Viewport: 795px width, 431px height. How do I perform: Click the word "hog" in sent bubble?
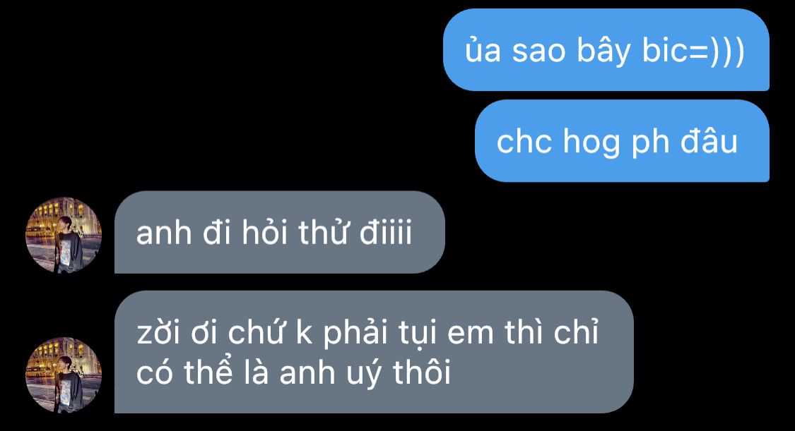591,142
